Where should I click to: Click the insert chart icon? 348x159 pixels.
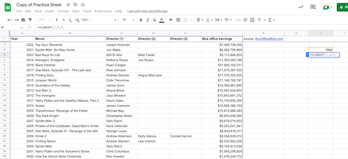coord(252,20)
